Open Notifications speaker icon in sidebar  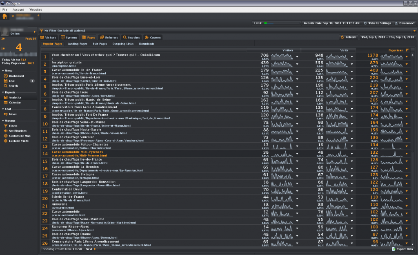pyautogui.click(x=6, y=131)
